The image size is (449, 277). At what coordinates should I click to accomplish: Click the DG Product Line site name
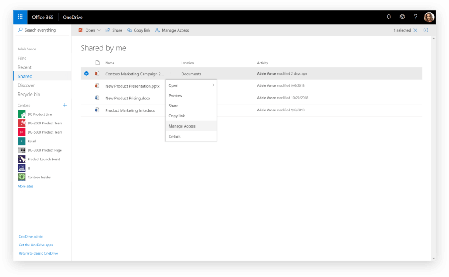pos(40,114)
